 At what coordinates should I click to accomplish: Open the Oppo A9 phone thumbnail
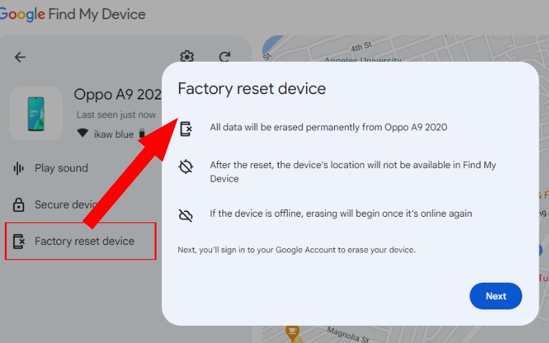click(36, 114)
